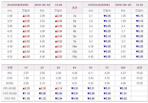Select the 10y period row label
148x103 pixels.
click(75, 47)
